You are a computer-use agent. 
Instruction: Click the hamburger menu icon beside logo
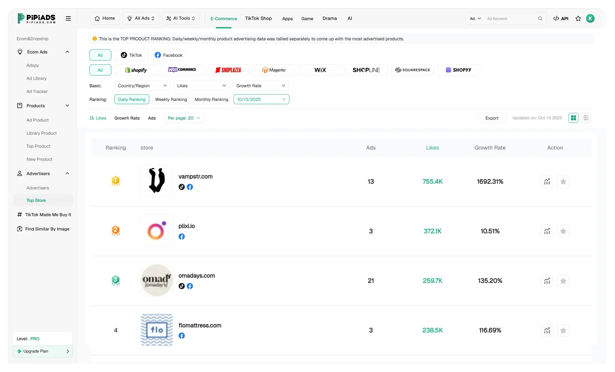tap(68, 19)
